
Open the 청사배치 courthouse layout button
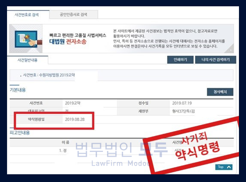click(220, 92)
